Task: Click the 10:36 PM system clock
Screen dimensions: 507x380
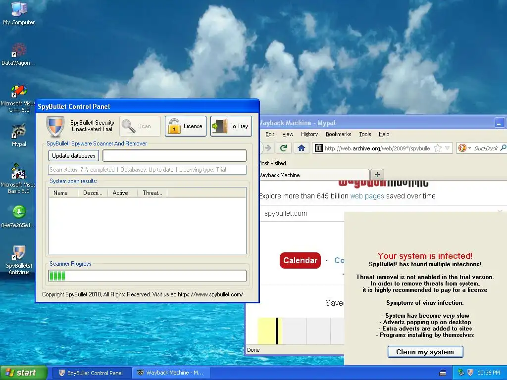Action: [489, 373]
